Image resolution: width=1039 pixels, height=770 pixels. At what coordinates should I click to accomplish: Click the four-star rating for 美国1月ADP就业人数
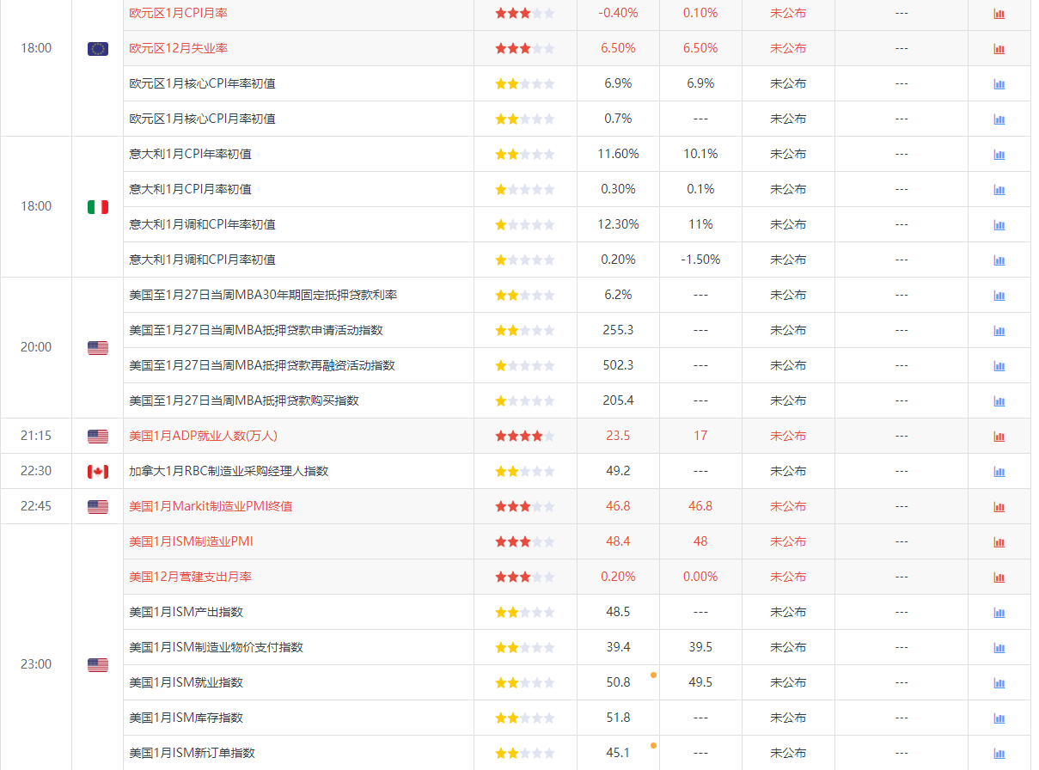pyautogui.click(x=524, y=436)
